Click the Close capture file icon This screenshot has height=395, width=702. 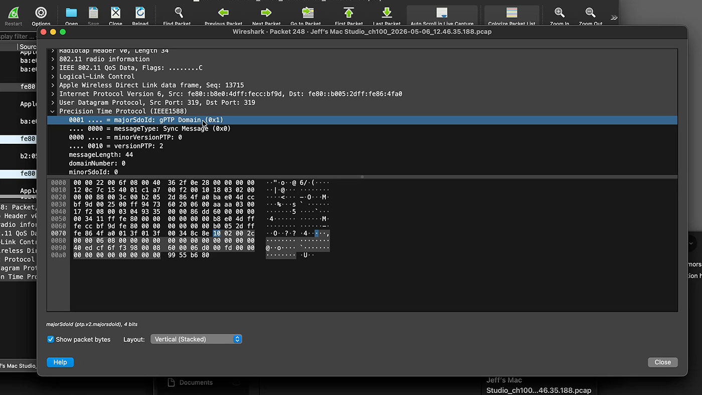click(x=115, y=13)
